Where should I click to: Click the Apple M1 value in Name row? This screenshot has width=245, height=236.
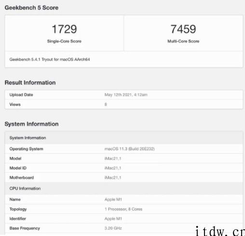(x=113, y=199)
